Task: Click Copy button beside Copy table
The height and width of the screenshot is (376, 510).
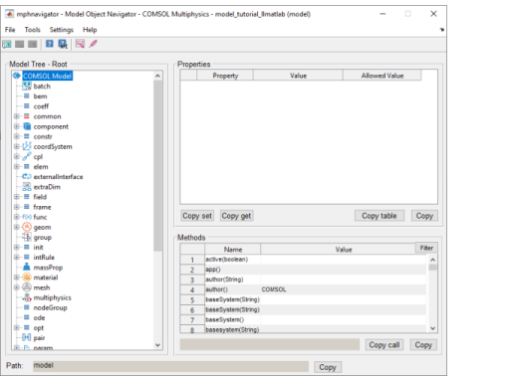Action: pyautogui.click(x=424, y=216)
